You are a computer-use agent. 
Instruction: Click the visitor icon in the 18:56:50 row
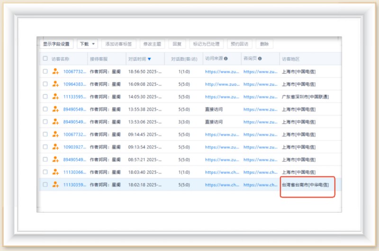pos(55,72)
